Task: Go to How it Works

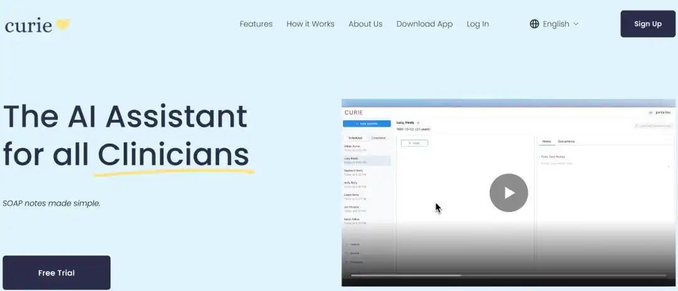Action: 310,24
